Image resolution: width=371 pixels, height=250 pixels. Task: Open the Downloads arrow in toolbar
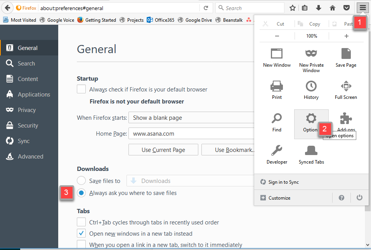click(x=319, y=8)
